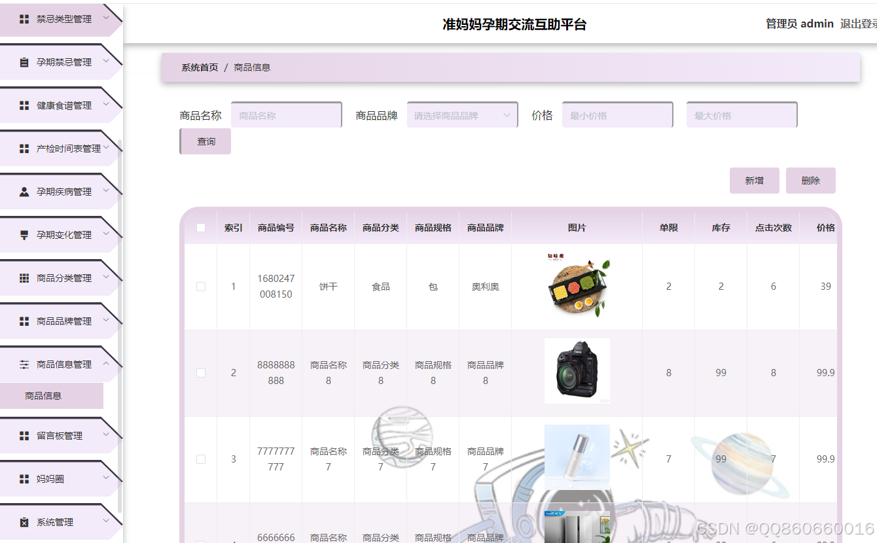Click the 管理员 admin label
877x543 pixels.
800,24
